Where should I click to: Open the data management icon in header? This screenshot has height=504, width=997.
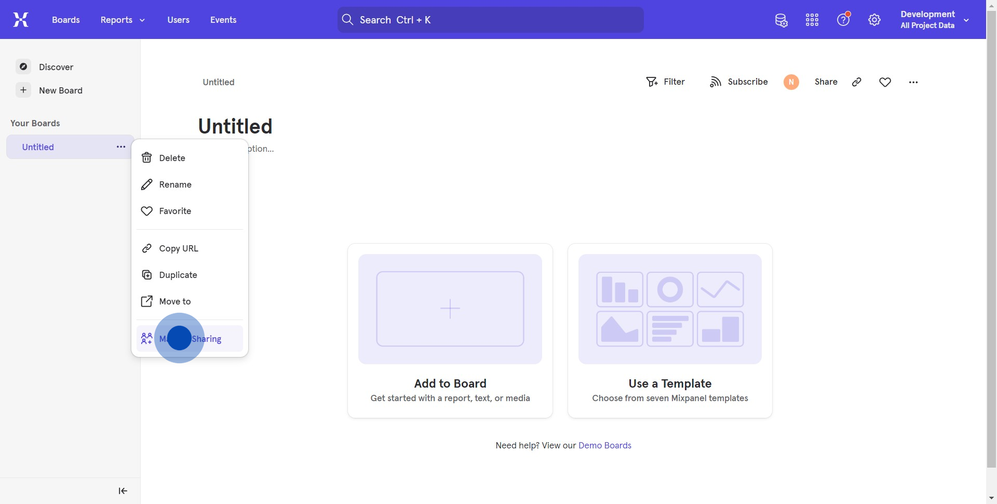tap(781, 20)
